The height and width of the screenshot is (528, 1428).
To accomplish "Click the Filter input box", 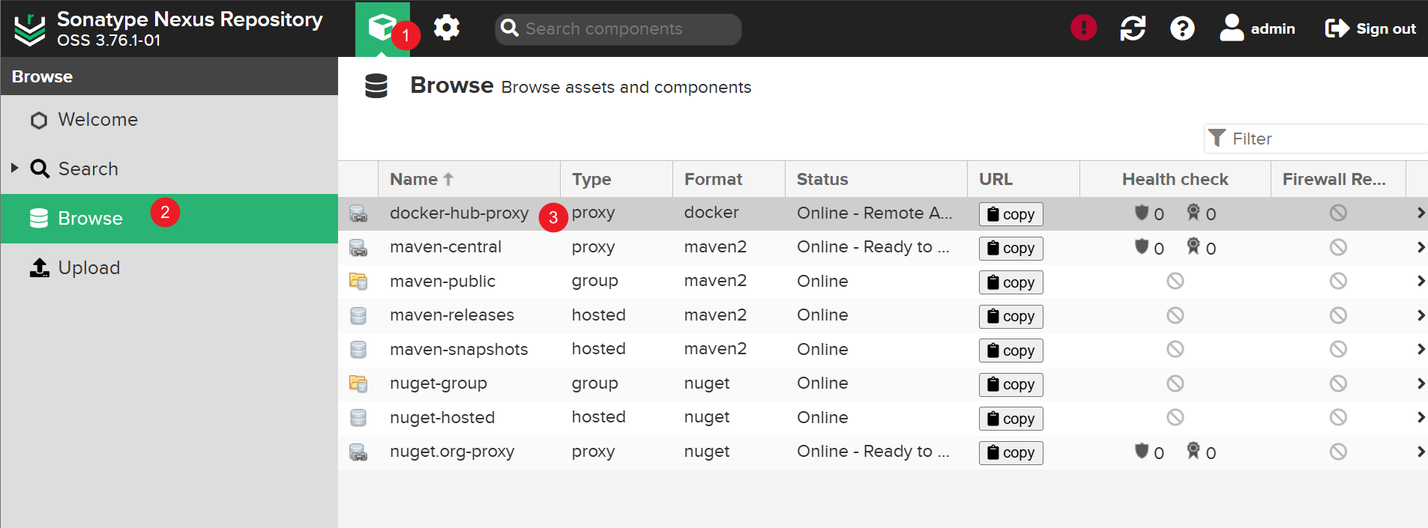I will 1316,139.
